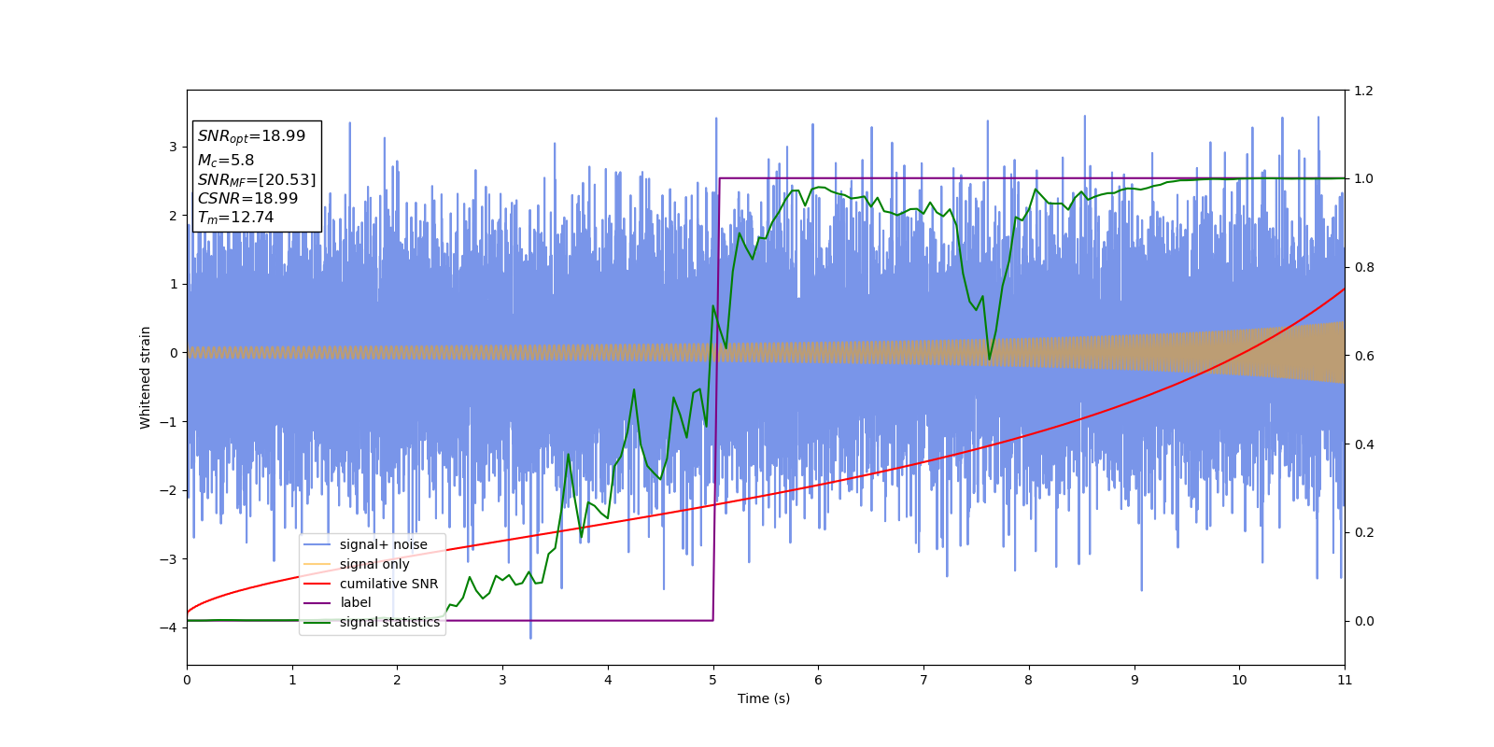
Task: Click the SNRopt=18.99 annotation text
Action: point(251,136)
